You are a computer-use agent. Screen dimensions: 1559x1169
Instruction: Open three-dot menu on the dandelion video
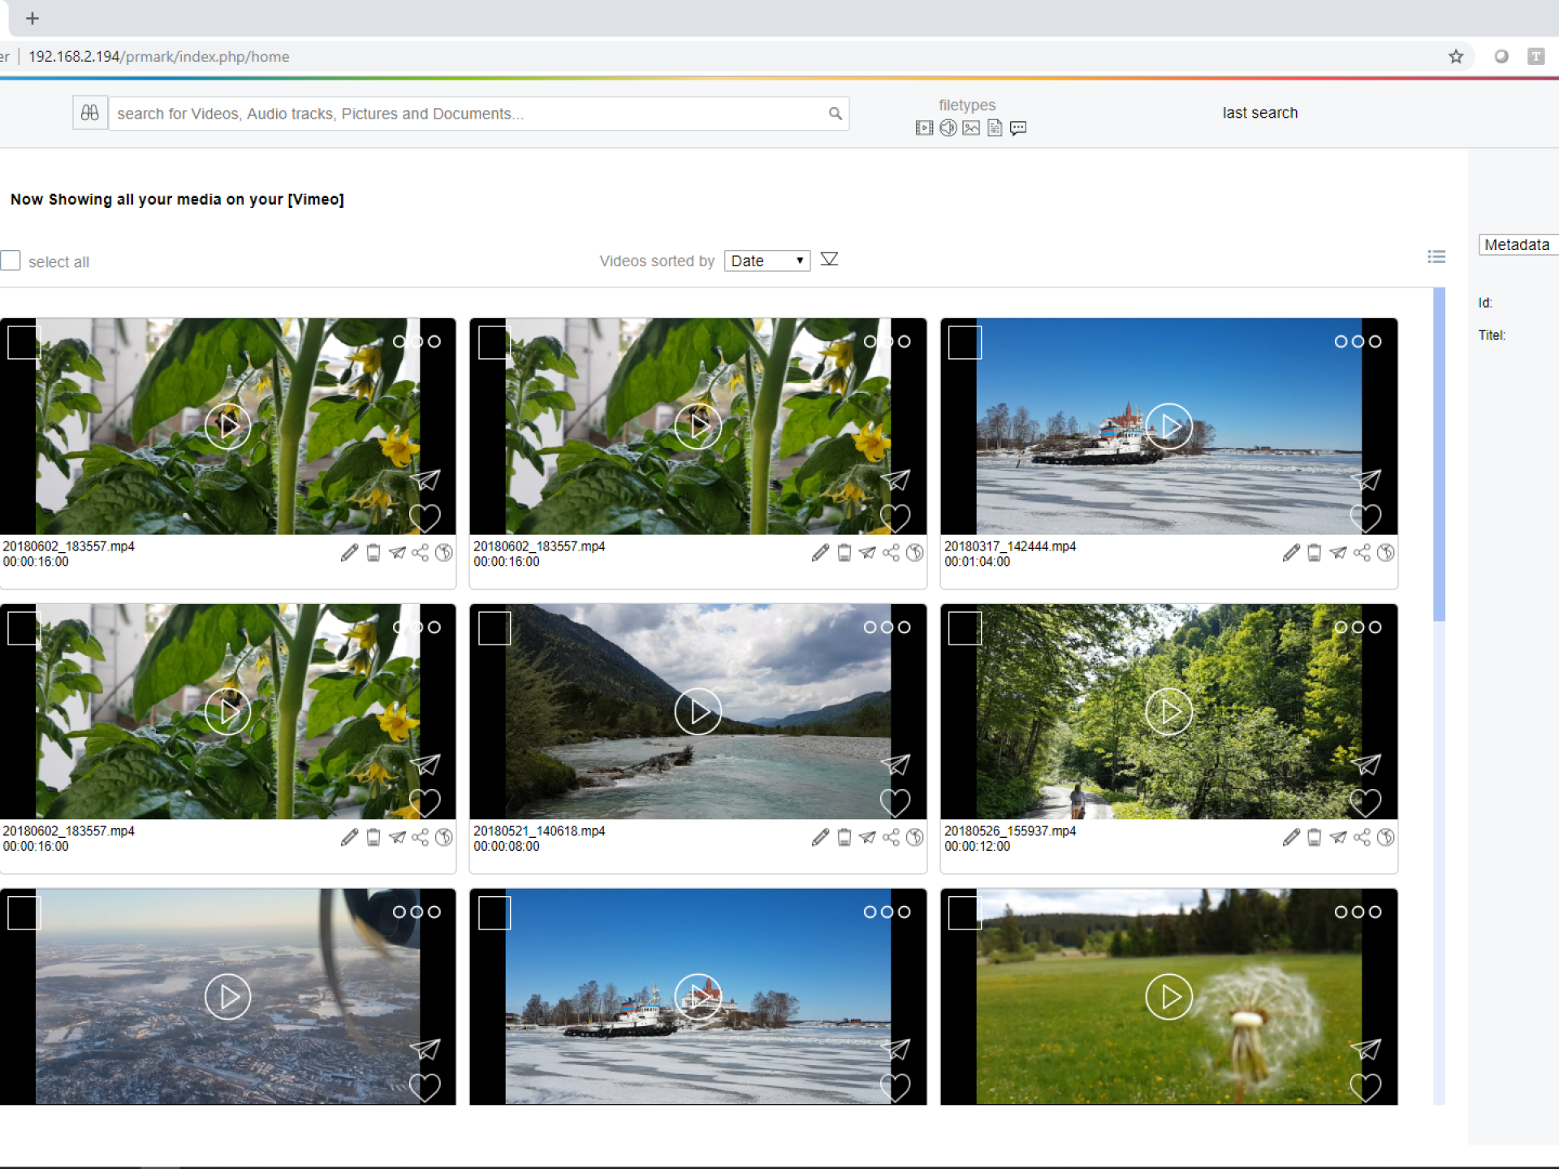coord(1358,912)
